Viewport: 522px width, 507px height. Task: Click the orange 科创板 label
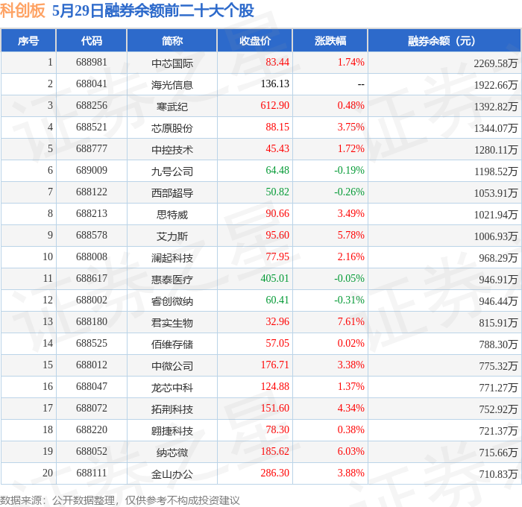22,11
